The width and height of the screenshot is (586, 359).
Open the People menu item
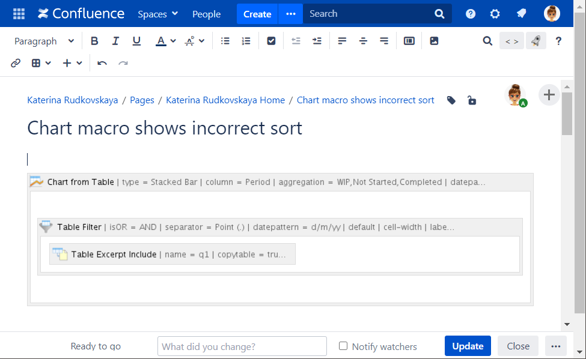[206, 14]
